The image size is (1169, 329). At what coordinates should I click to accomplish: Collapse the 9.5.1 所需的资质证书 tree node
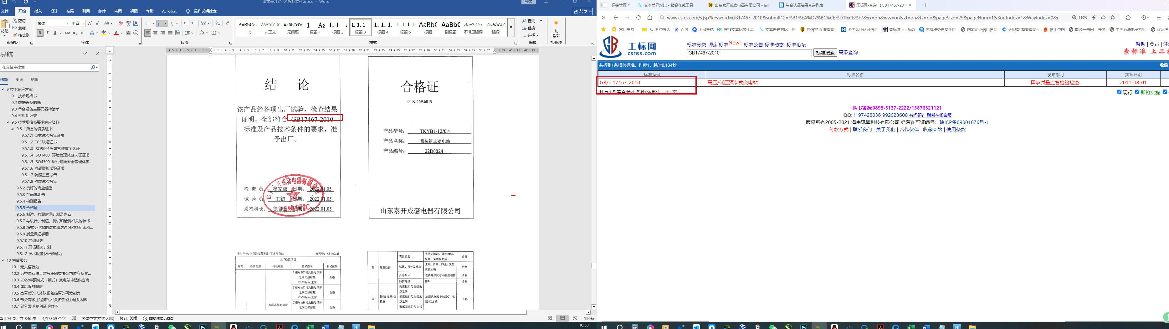click(x=13, y=129)
